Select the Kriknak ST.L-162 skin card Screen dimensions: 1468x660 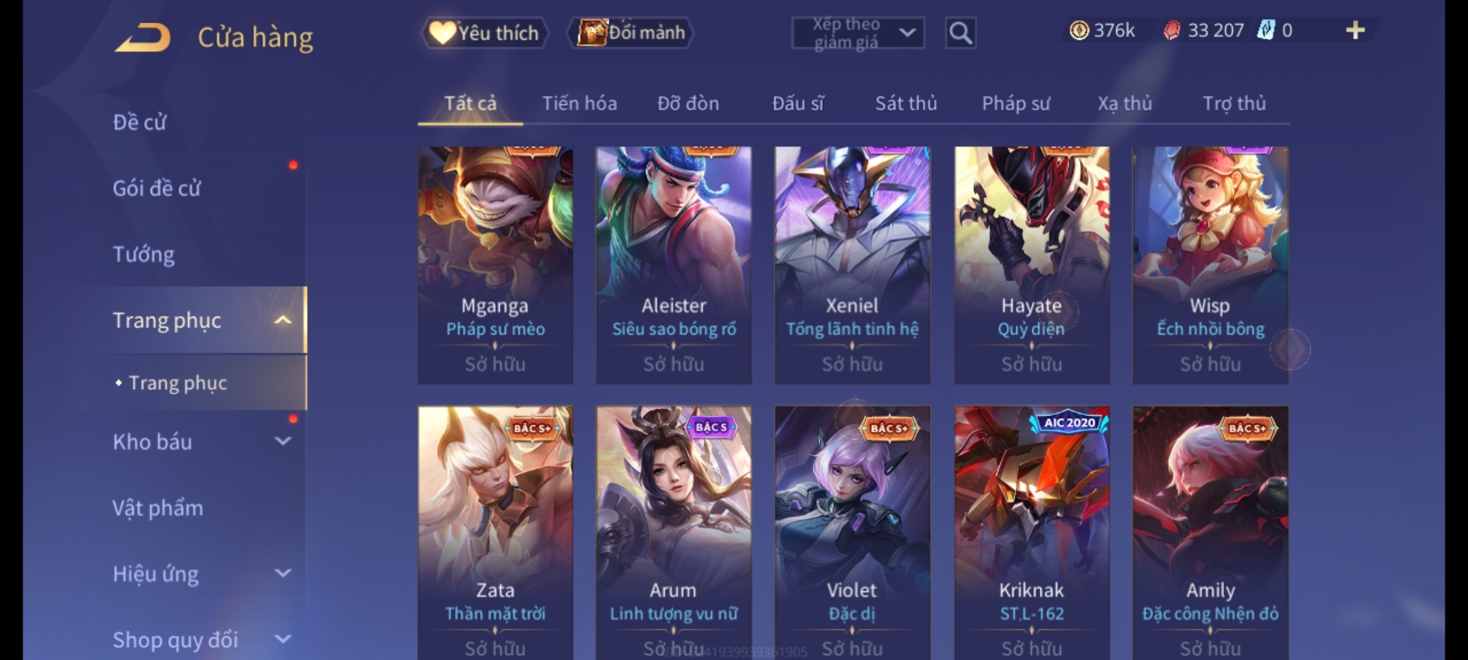1032,533
